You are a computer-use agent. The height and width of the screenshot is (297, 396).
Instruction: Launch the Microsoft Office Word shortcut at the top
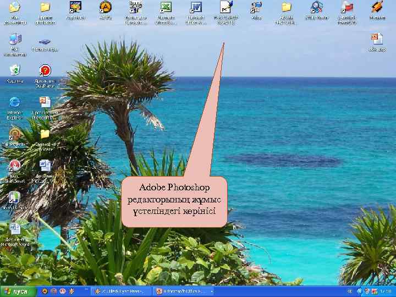pyautogui.click(x=196, y=13)
